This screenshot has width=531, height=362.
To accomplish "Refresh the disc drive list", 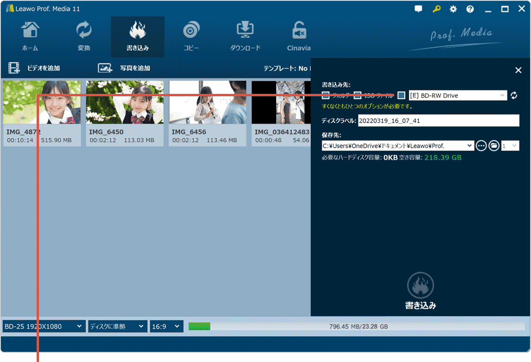I will [514, 95].
